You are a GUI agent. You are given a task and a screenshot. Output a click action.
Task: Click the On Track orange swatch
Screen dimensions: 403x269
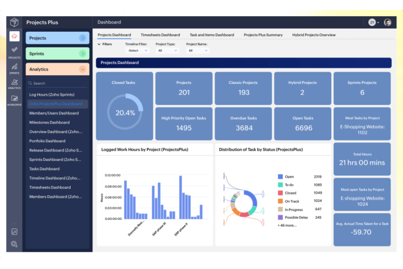pyautogui.click(x=280, y=201)
